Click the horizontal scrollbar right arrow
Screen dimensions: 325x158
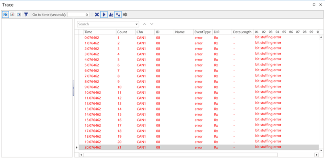(316, 155)
